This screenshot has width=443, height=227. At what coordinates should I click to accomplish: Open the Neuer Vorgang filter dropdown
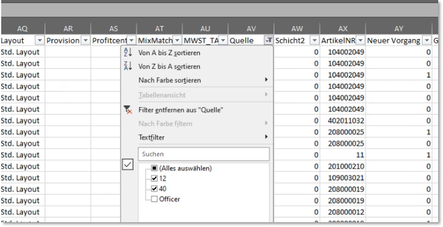(x=427, y=40)
